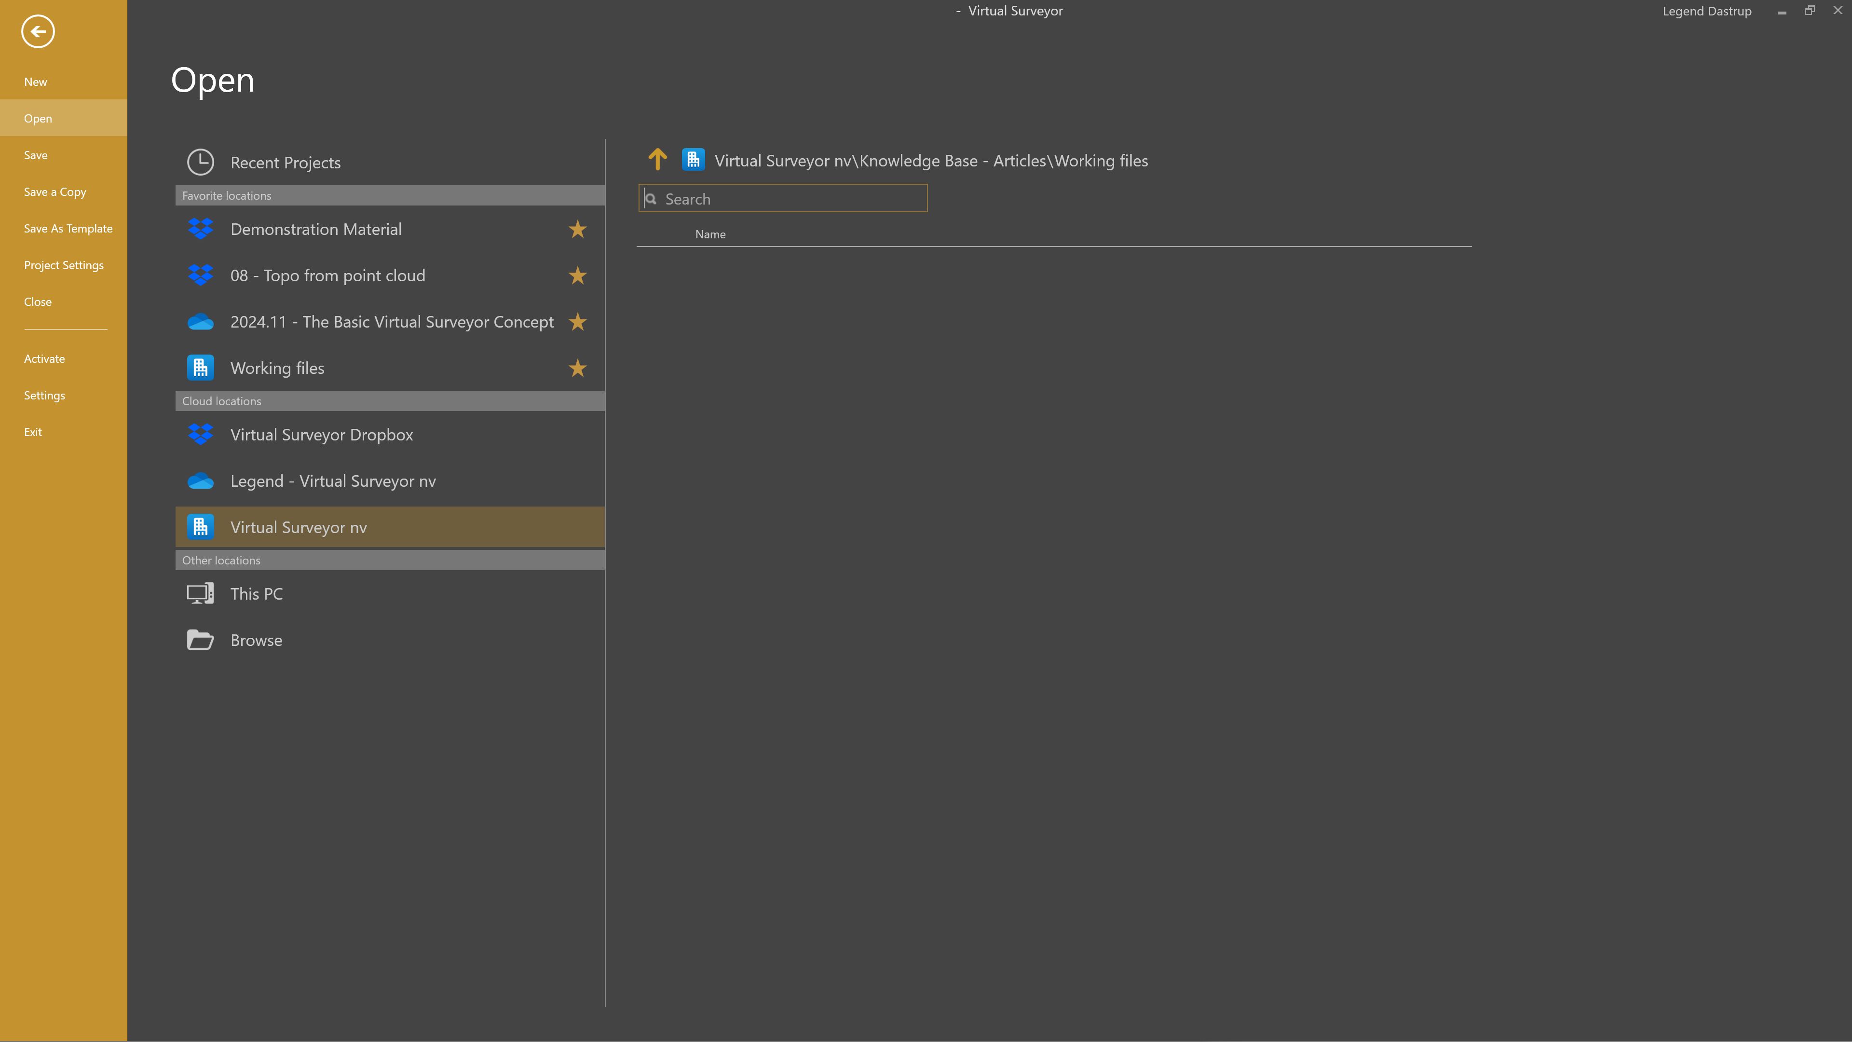
Task: Open This PC location
Action: pyautogui.click(x=256, y=593)
